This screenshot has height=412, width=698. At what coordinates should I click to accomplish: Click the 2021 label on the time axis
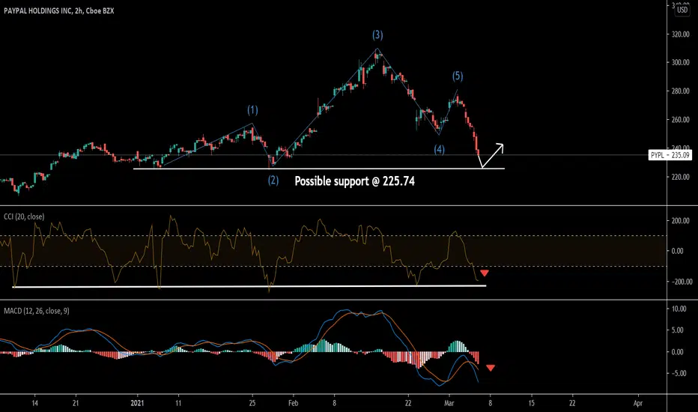137,403
